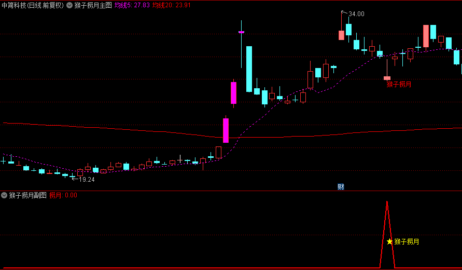Click the tall magenta candlestick crossing the red line
The width and height of the screenshot is (462, 270).
(x=226, y=130)
